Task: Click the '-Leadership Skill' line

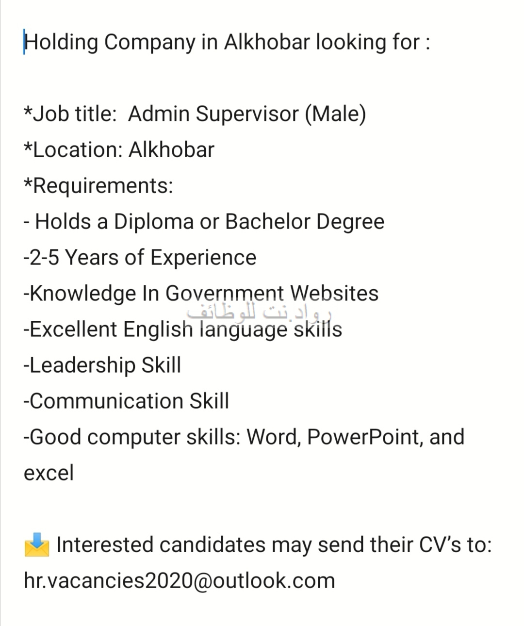Action: [102, 365]
